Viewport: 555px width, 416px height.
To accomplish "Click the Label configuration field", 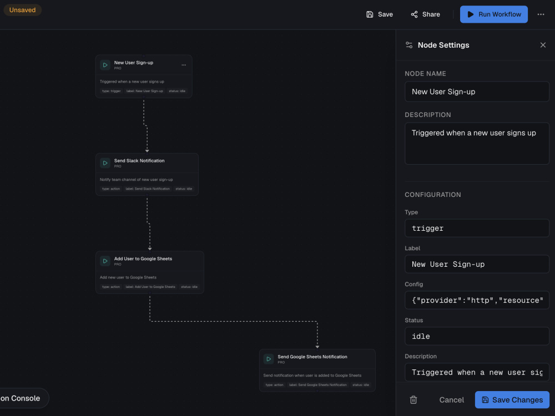I will pos(477,264).
